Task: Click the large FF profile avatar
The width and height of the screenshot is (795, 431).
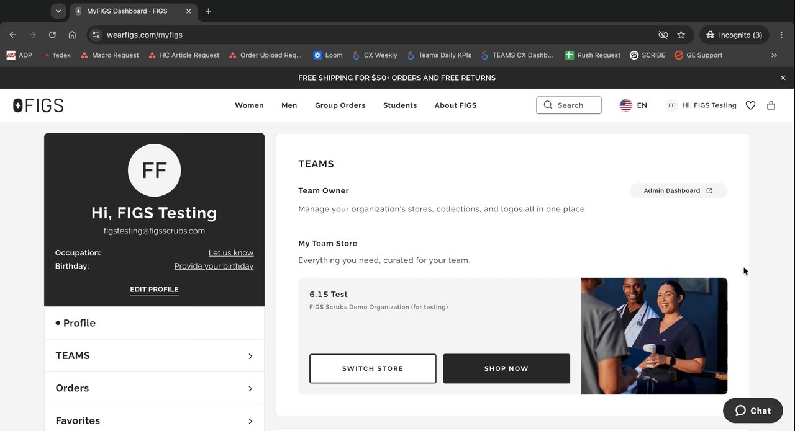Action: coord(154,171)
